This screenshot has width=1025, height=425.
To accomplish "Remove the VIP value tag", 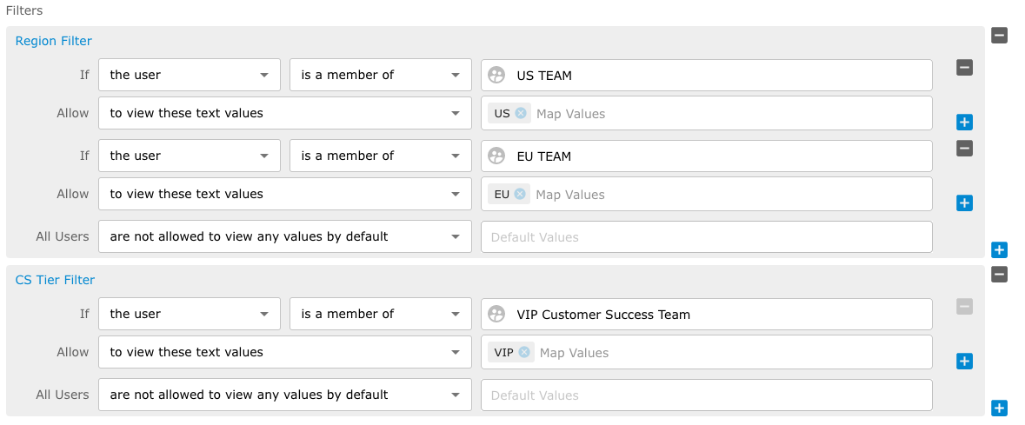I will tap(524, 352).
